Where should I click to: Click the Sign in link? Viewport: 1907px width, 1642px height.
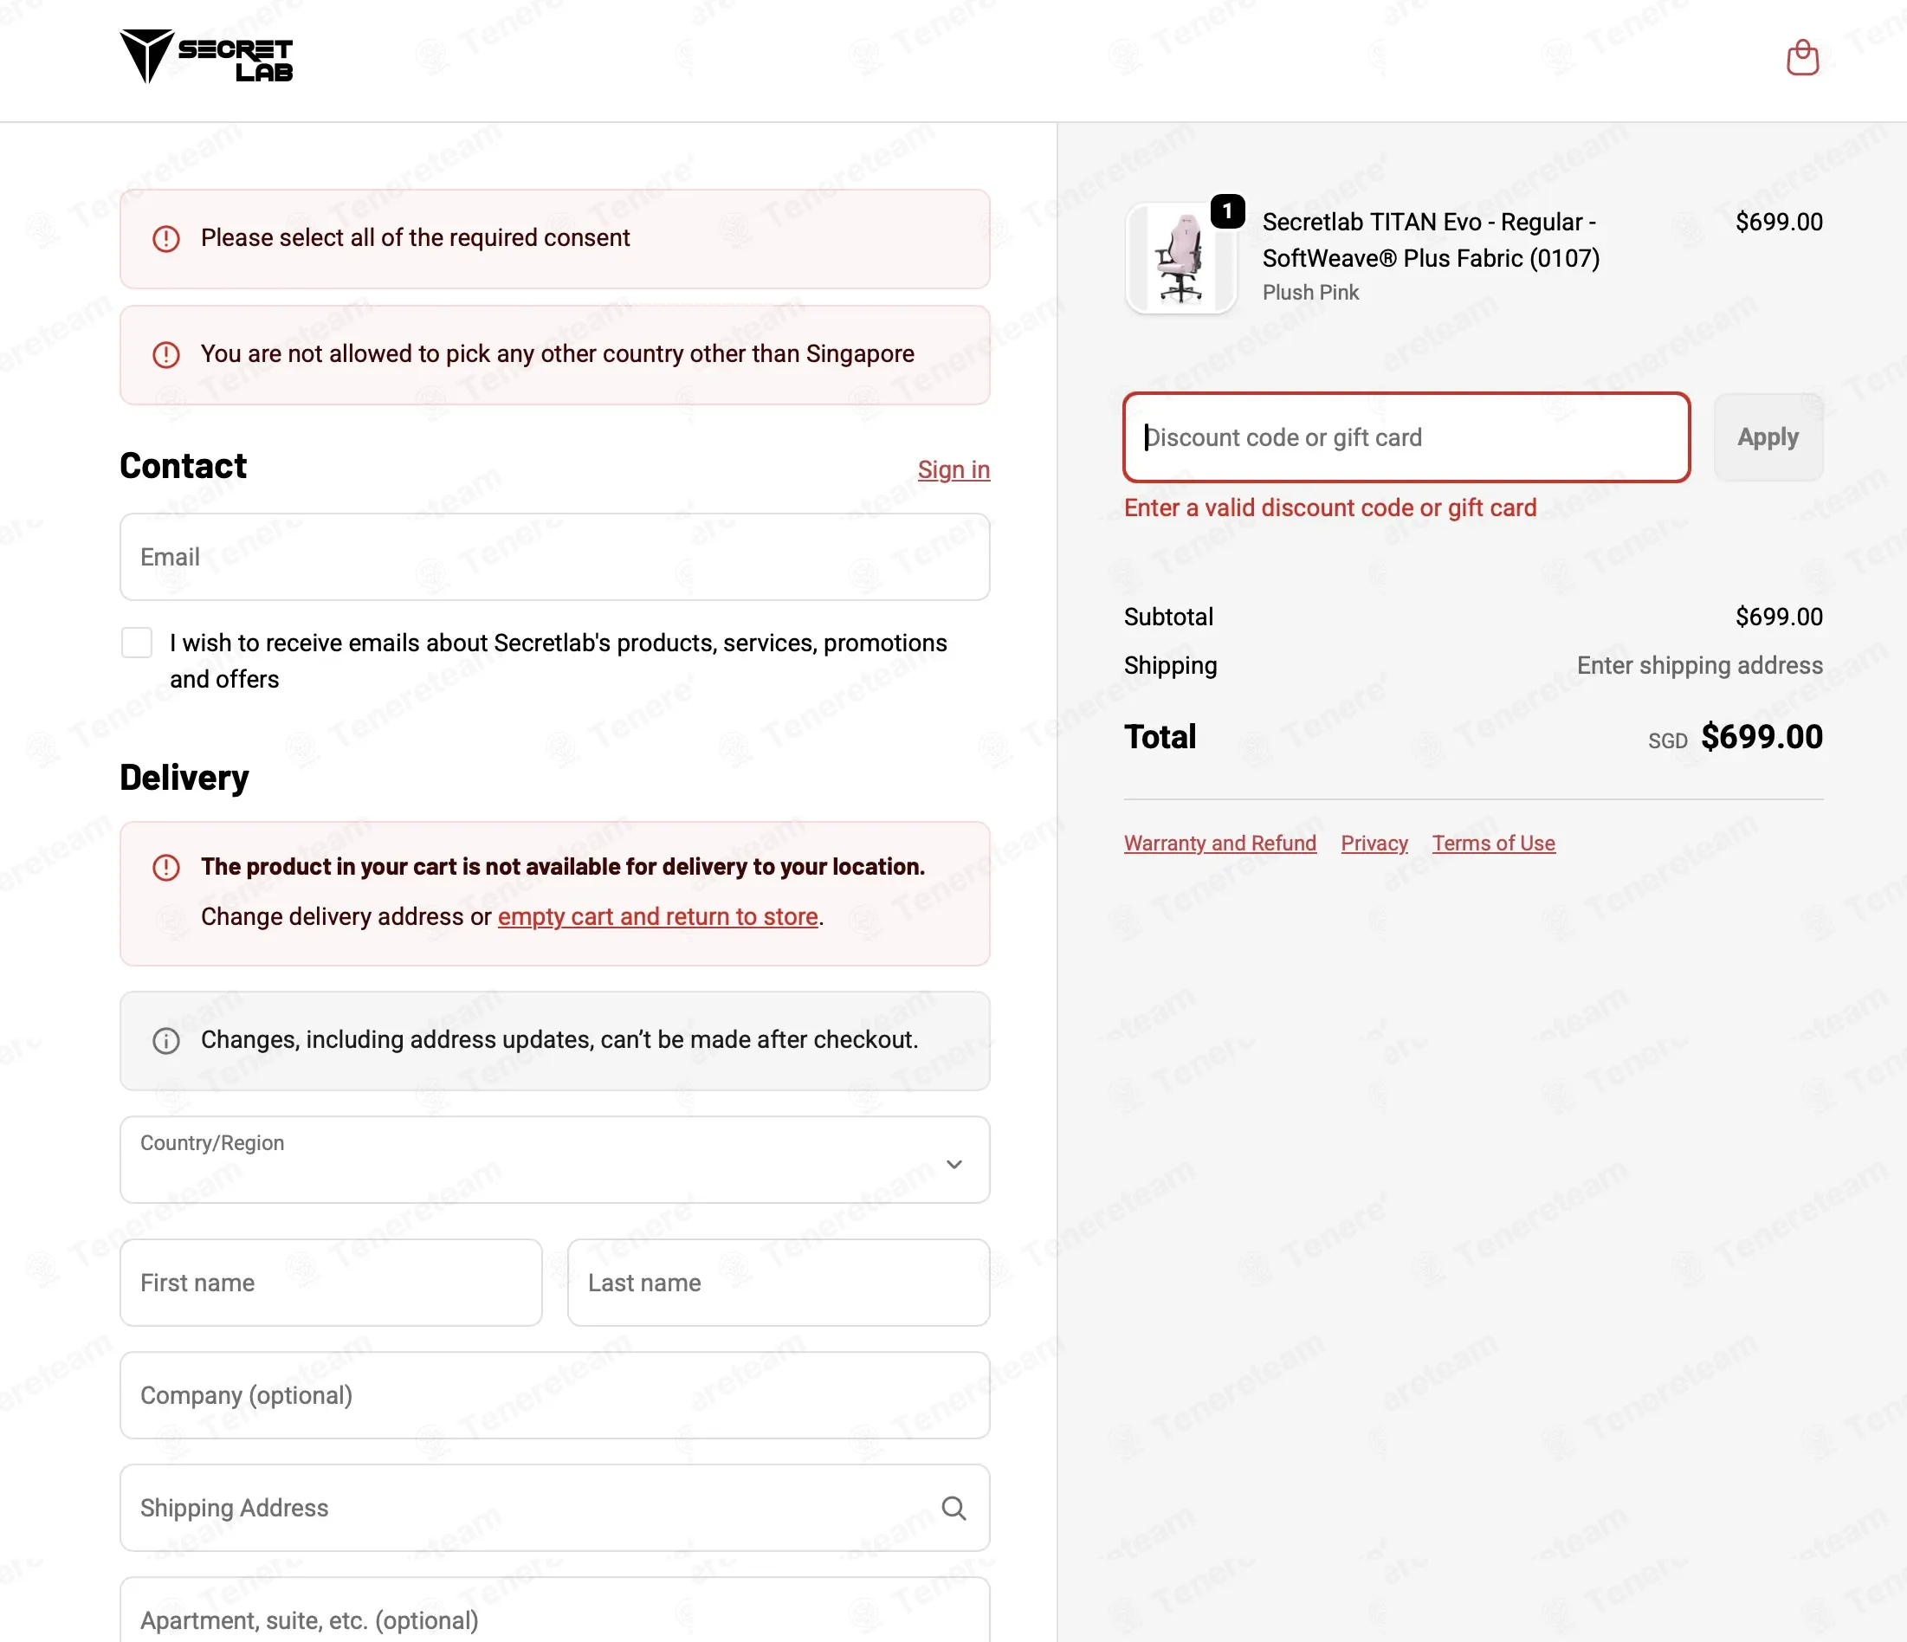(x=953, y=470)
